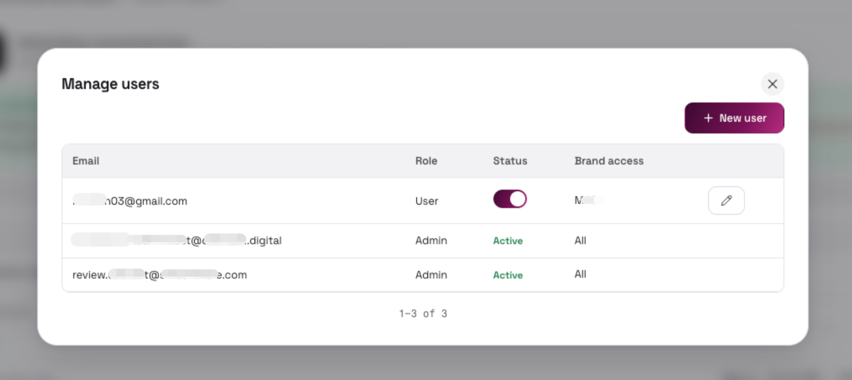The image size is (852, 380).
Task: Click brand access value in gmail.com row
Action: [590, 200]
